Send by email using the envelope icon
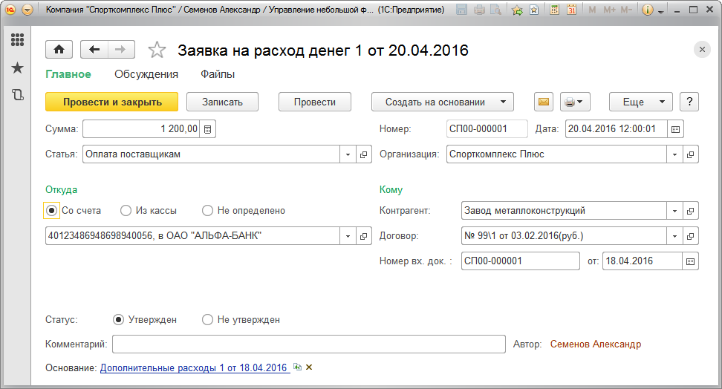Viewport: 722px width, 389px height. tap(544, 102)
